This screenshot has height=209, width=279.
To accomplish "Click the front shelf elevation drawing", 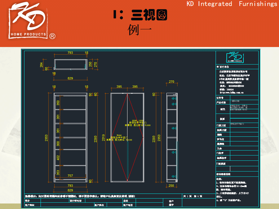I will pos(70,137).
